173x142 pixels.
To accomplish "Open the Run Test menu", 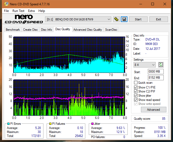I will [x=18, y=11].
